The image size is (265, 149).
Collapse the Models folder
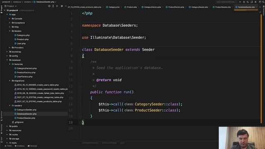click(x=10, y=31)
